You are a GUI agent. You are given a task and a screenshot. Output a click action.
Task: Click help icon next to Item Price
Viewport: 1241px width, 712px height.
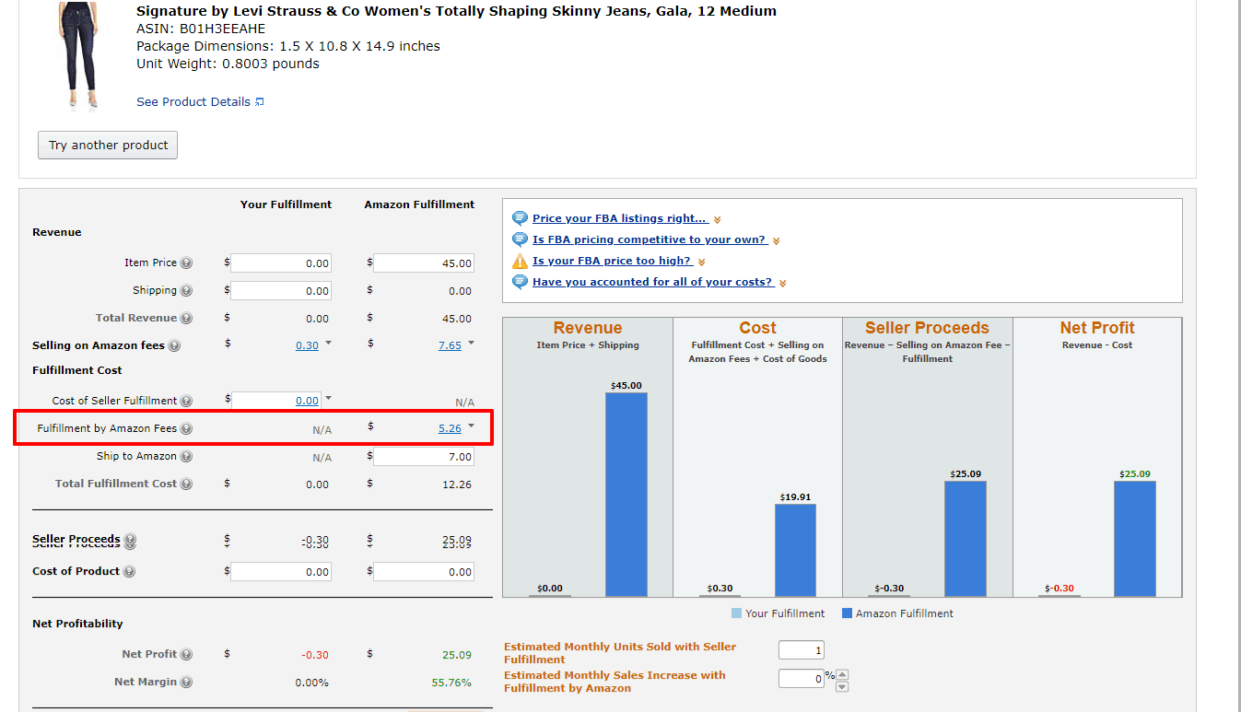(186, 263)
